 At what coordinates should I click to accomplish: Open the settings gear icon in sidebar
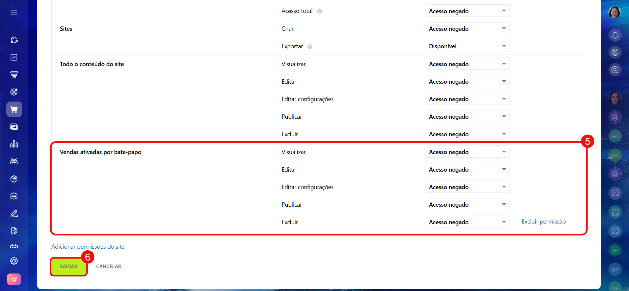tap(14, 261)
